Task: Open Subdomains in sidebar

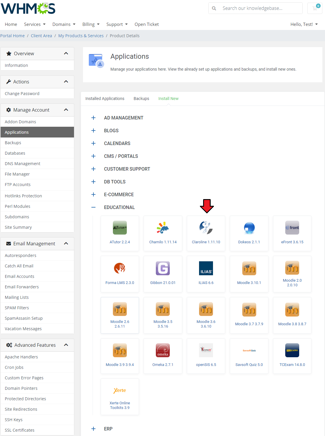Action: pos(37,217)
